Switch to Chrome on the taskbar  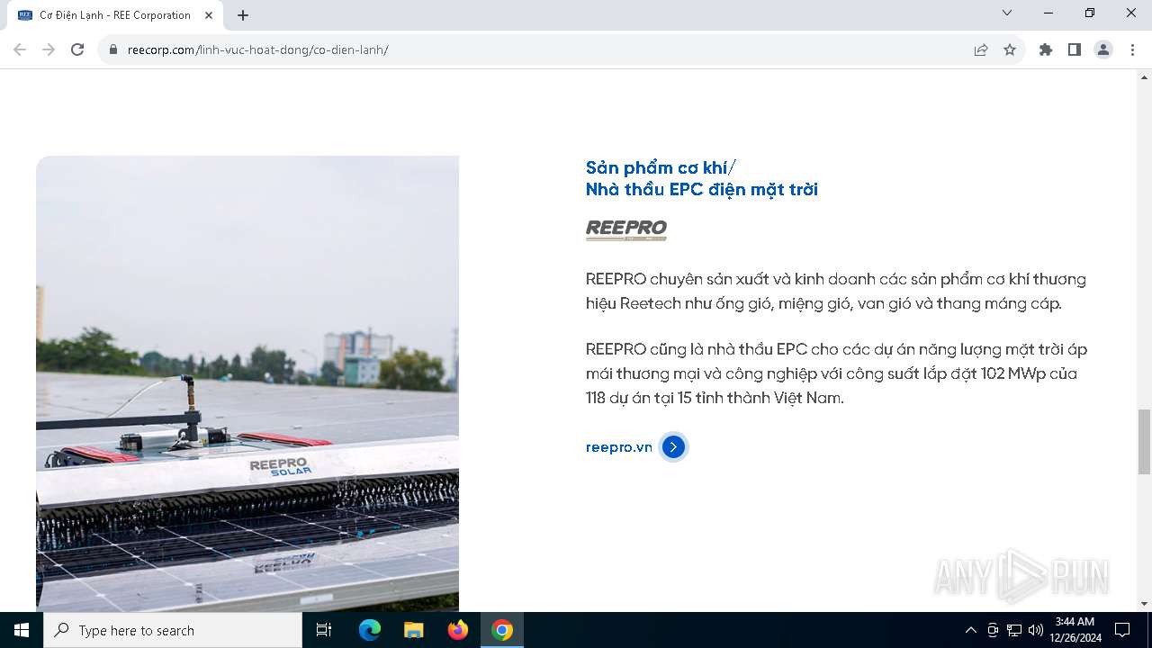click(502, 630)
